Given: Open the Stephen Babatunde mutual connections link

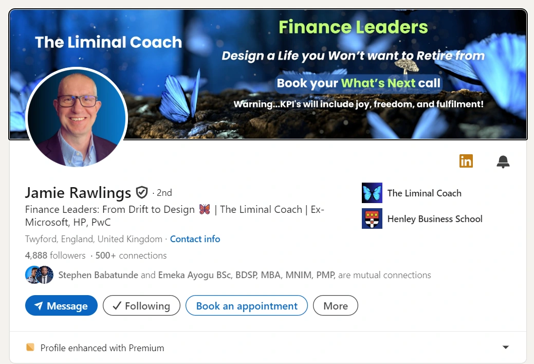Looking at the screenshot, I should (x=98, y=275).
